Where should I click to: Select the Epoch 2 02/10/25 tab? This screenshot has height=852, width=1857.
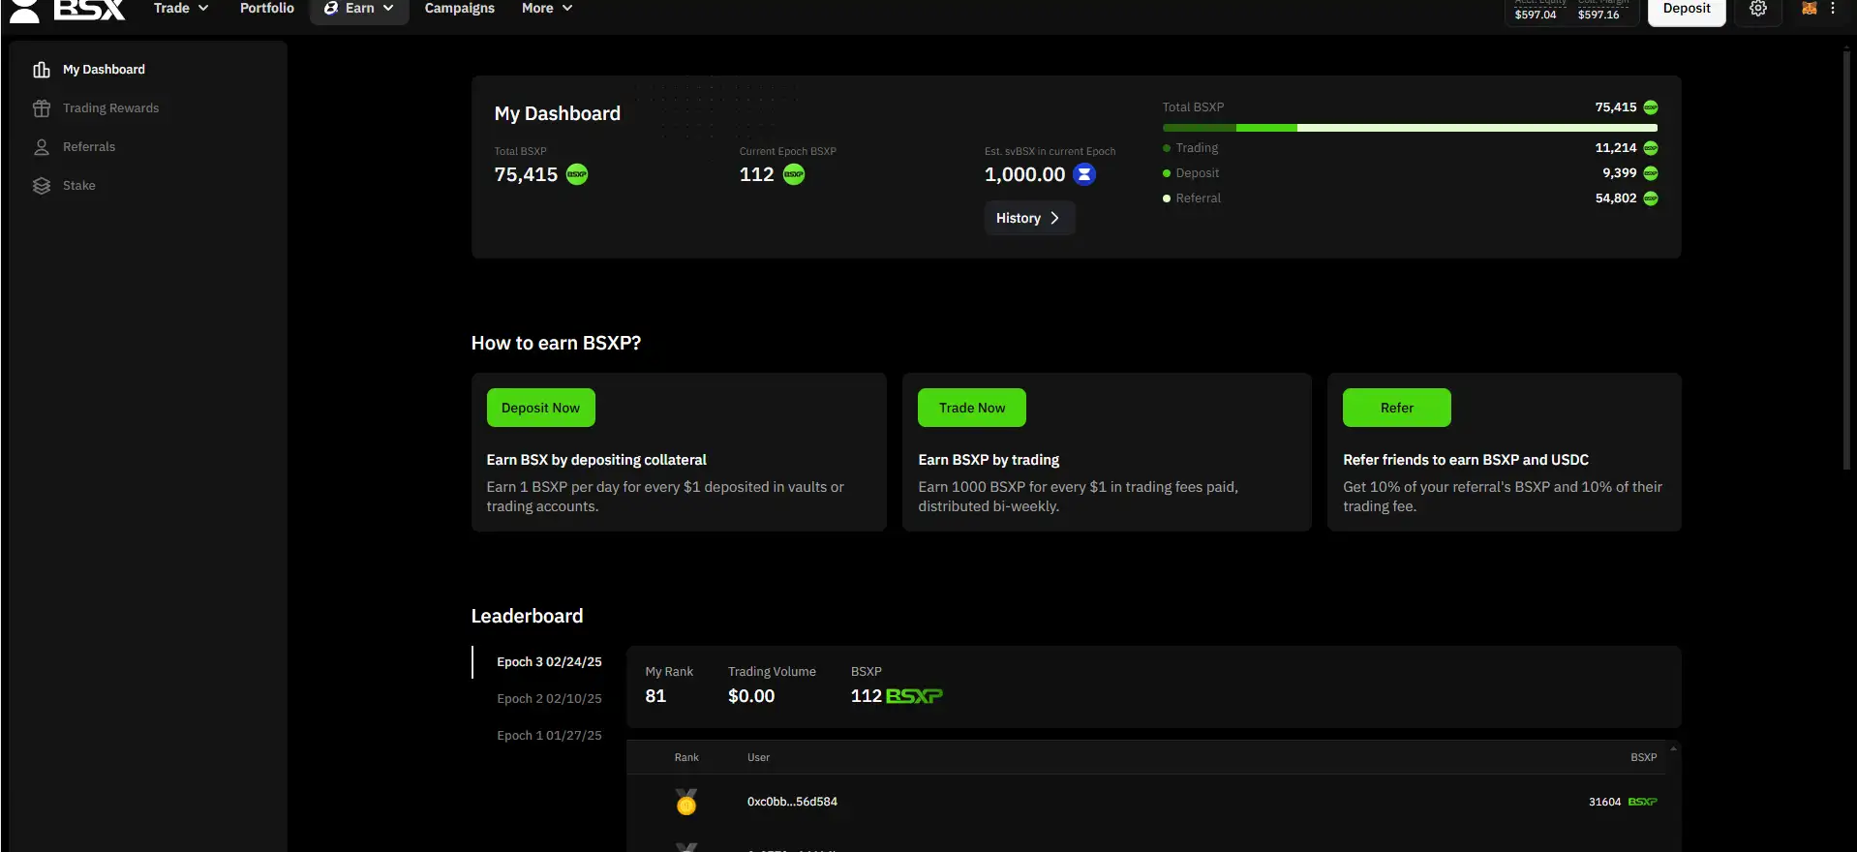tap(549, 699)
